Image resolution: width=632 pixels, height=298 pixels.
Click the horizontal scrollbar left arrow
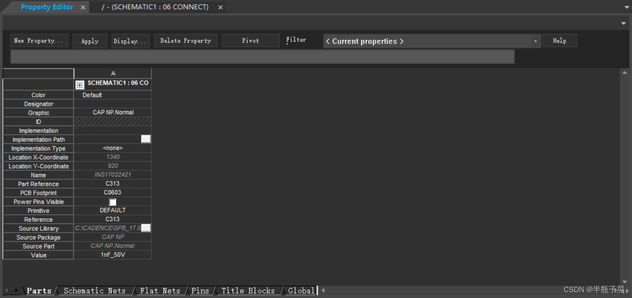point(323,290)
